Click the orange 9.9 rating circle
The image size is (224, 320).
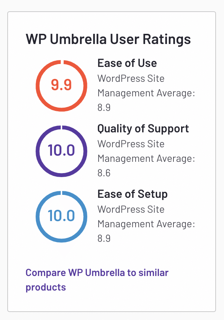tap(61, 86)
